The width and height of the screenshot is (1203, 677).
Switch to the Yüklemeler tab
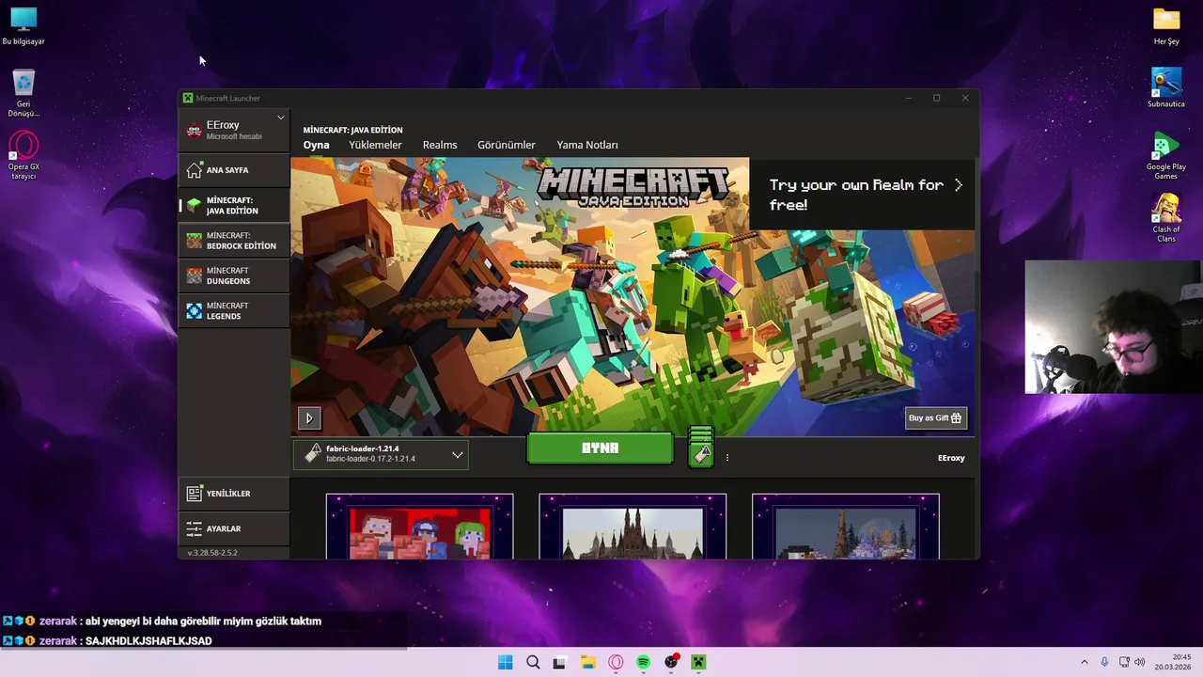click(x=375, y=145)
